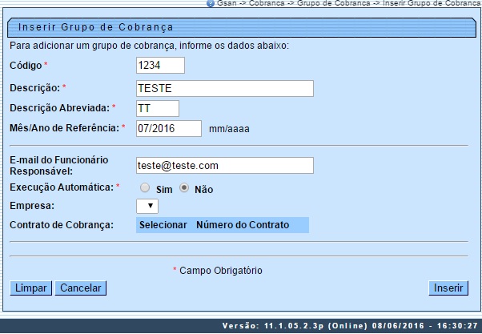Screen dimensions: 482x334
Task: Select Sim for Execução Automática
Action: [x=145, y=188]
